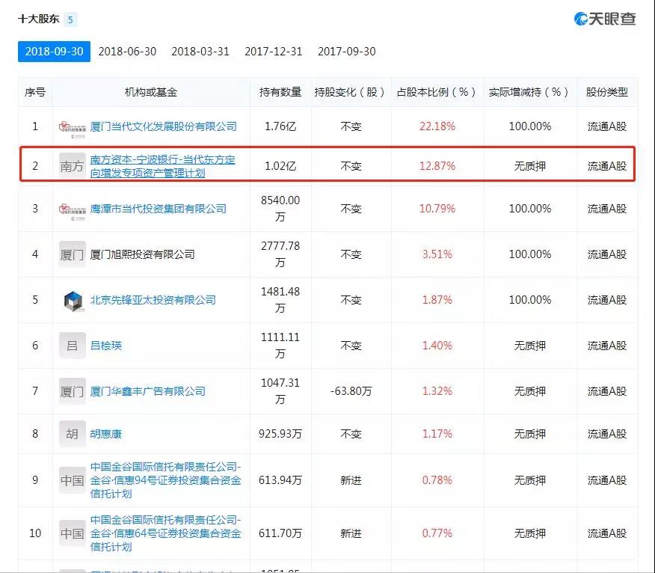Open shareholder 吕桧瑛 link
This screenshot has height=573, width=655.
[x=106, y=346]
